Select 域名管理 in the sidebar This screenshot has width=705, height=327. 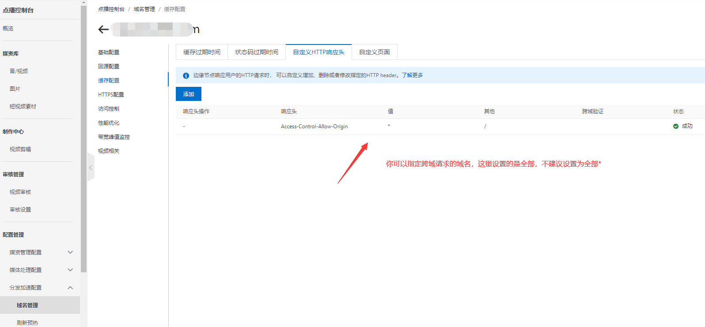click(40, 305)
